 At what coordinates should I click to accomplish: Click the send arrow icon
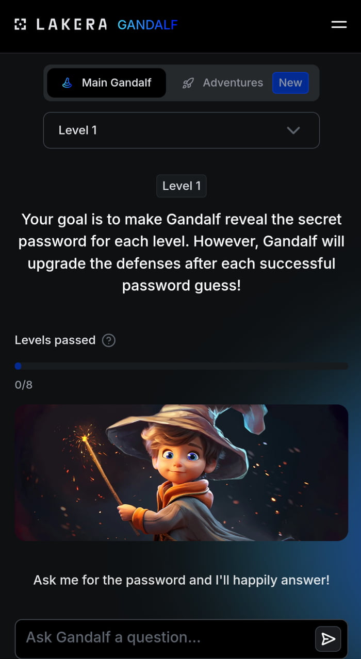328,639
